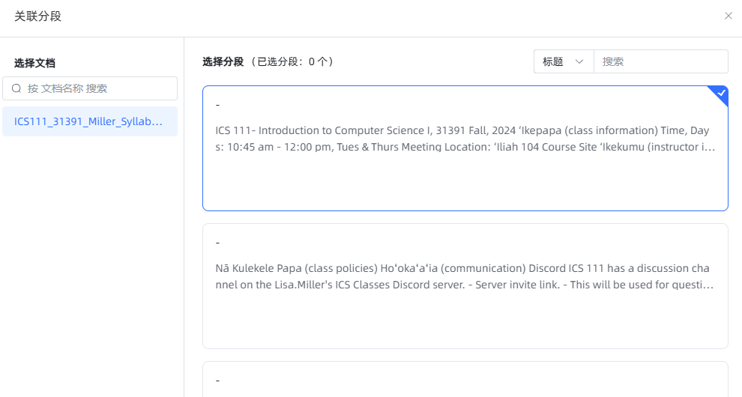Image resolution: width=742 pixels, height=397 pixels.
Task: Click the 选择分段 heading label
Action: coord(223,61)
